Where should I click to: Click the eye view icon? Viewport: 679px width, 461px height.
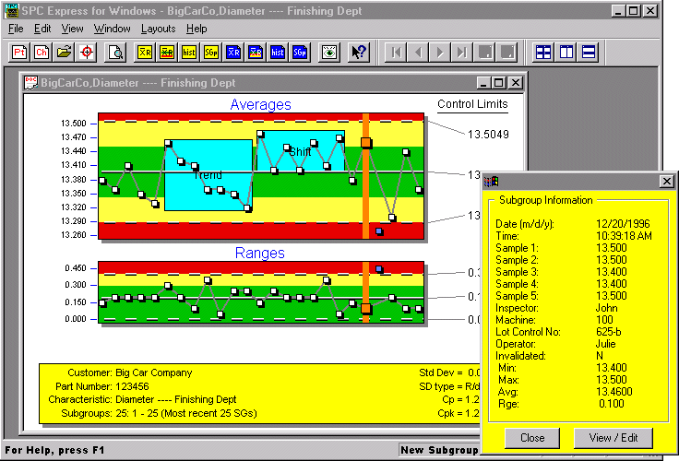tap(329, 53)
